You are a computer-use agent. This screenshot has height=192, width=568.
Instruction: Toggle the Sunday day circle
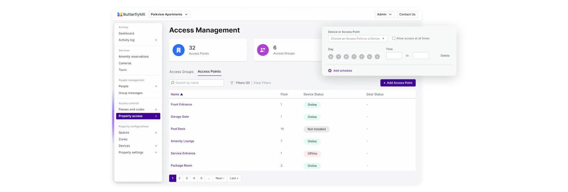377,57
